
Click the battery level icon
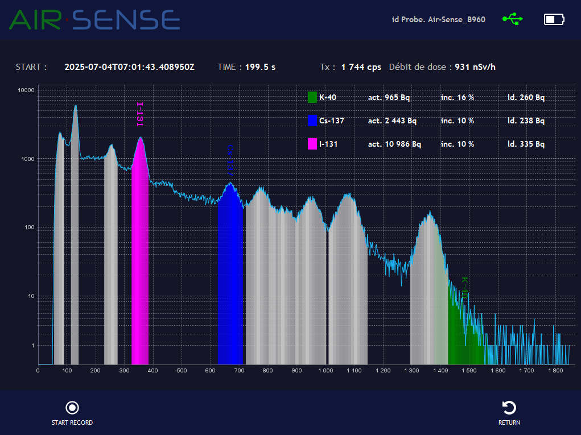554,19
